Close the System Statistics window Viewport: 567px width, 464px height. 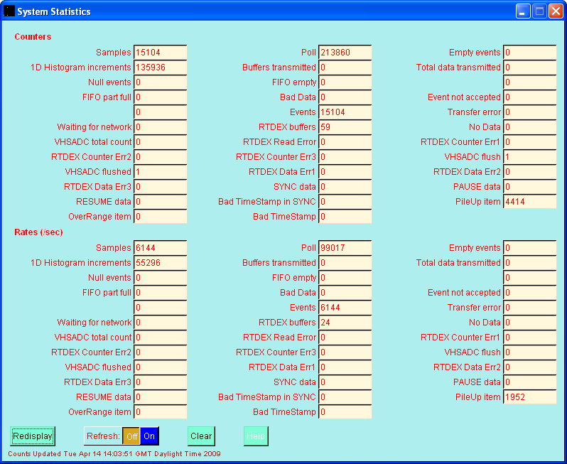556,11
